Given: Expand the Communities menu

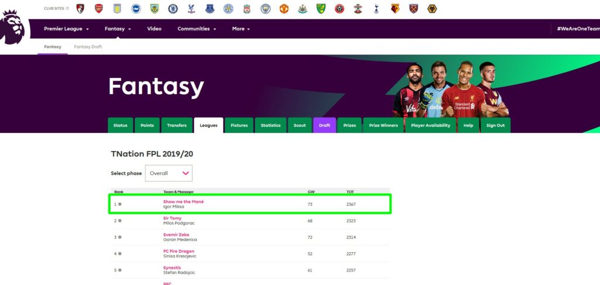Looking at the screenshot, I should (x=197, y=29).
